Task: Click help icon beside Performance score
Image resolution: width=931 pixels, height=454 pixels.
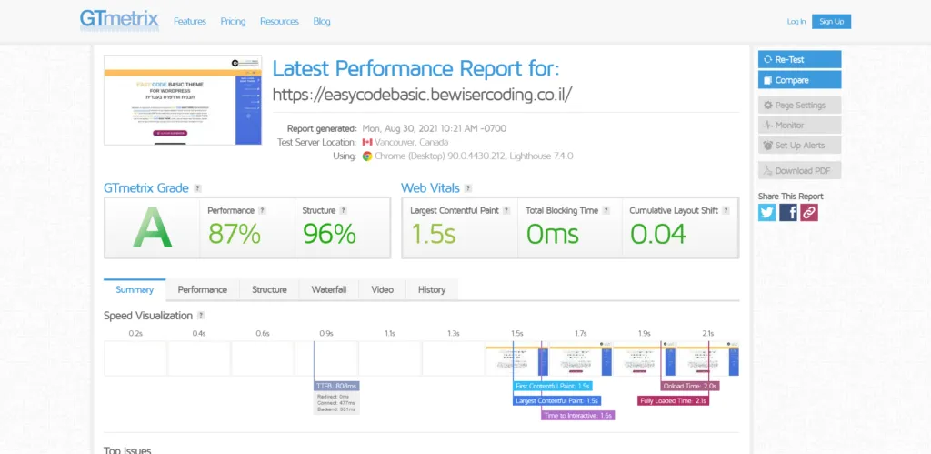Action: tap(263, 210)
